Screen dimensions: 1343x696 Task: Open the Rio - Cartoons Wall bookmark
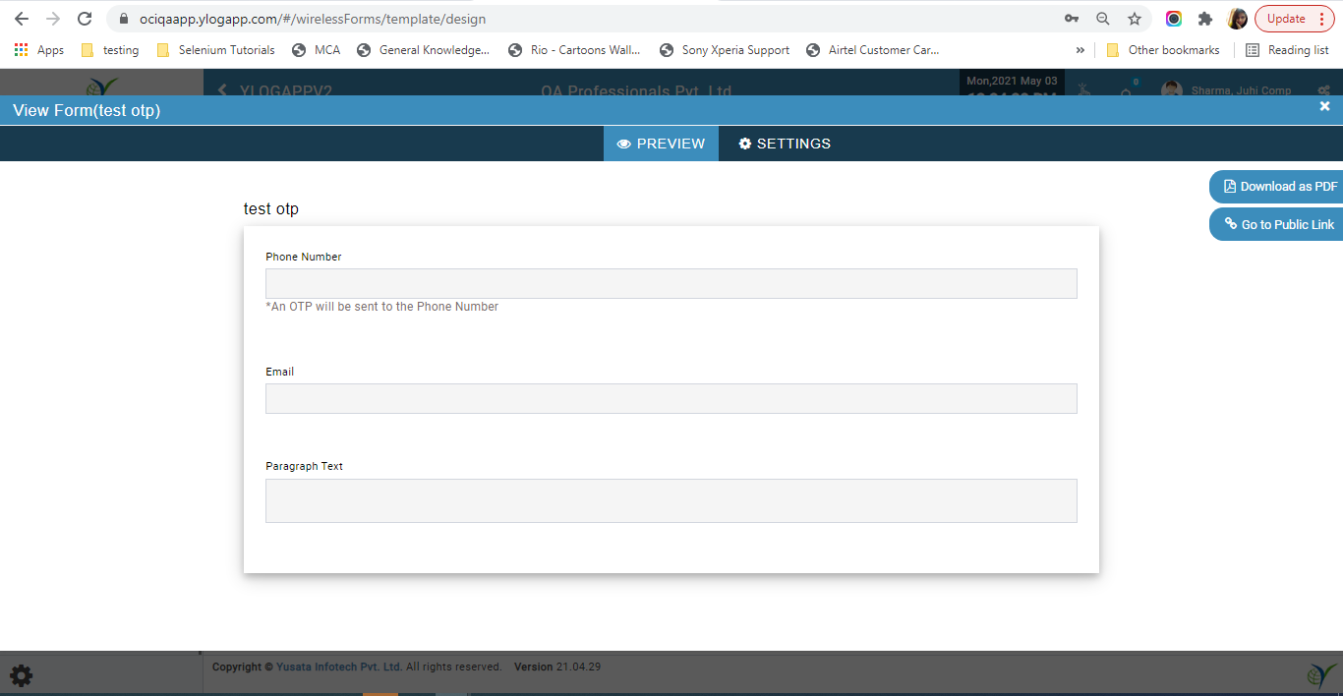[x=574, y=50]
